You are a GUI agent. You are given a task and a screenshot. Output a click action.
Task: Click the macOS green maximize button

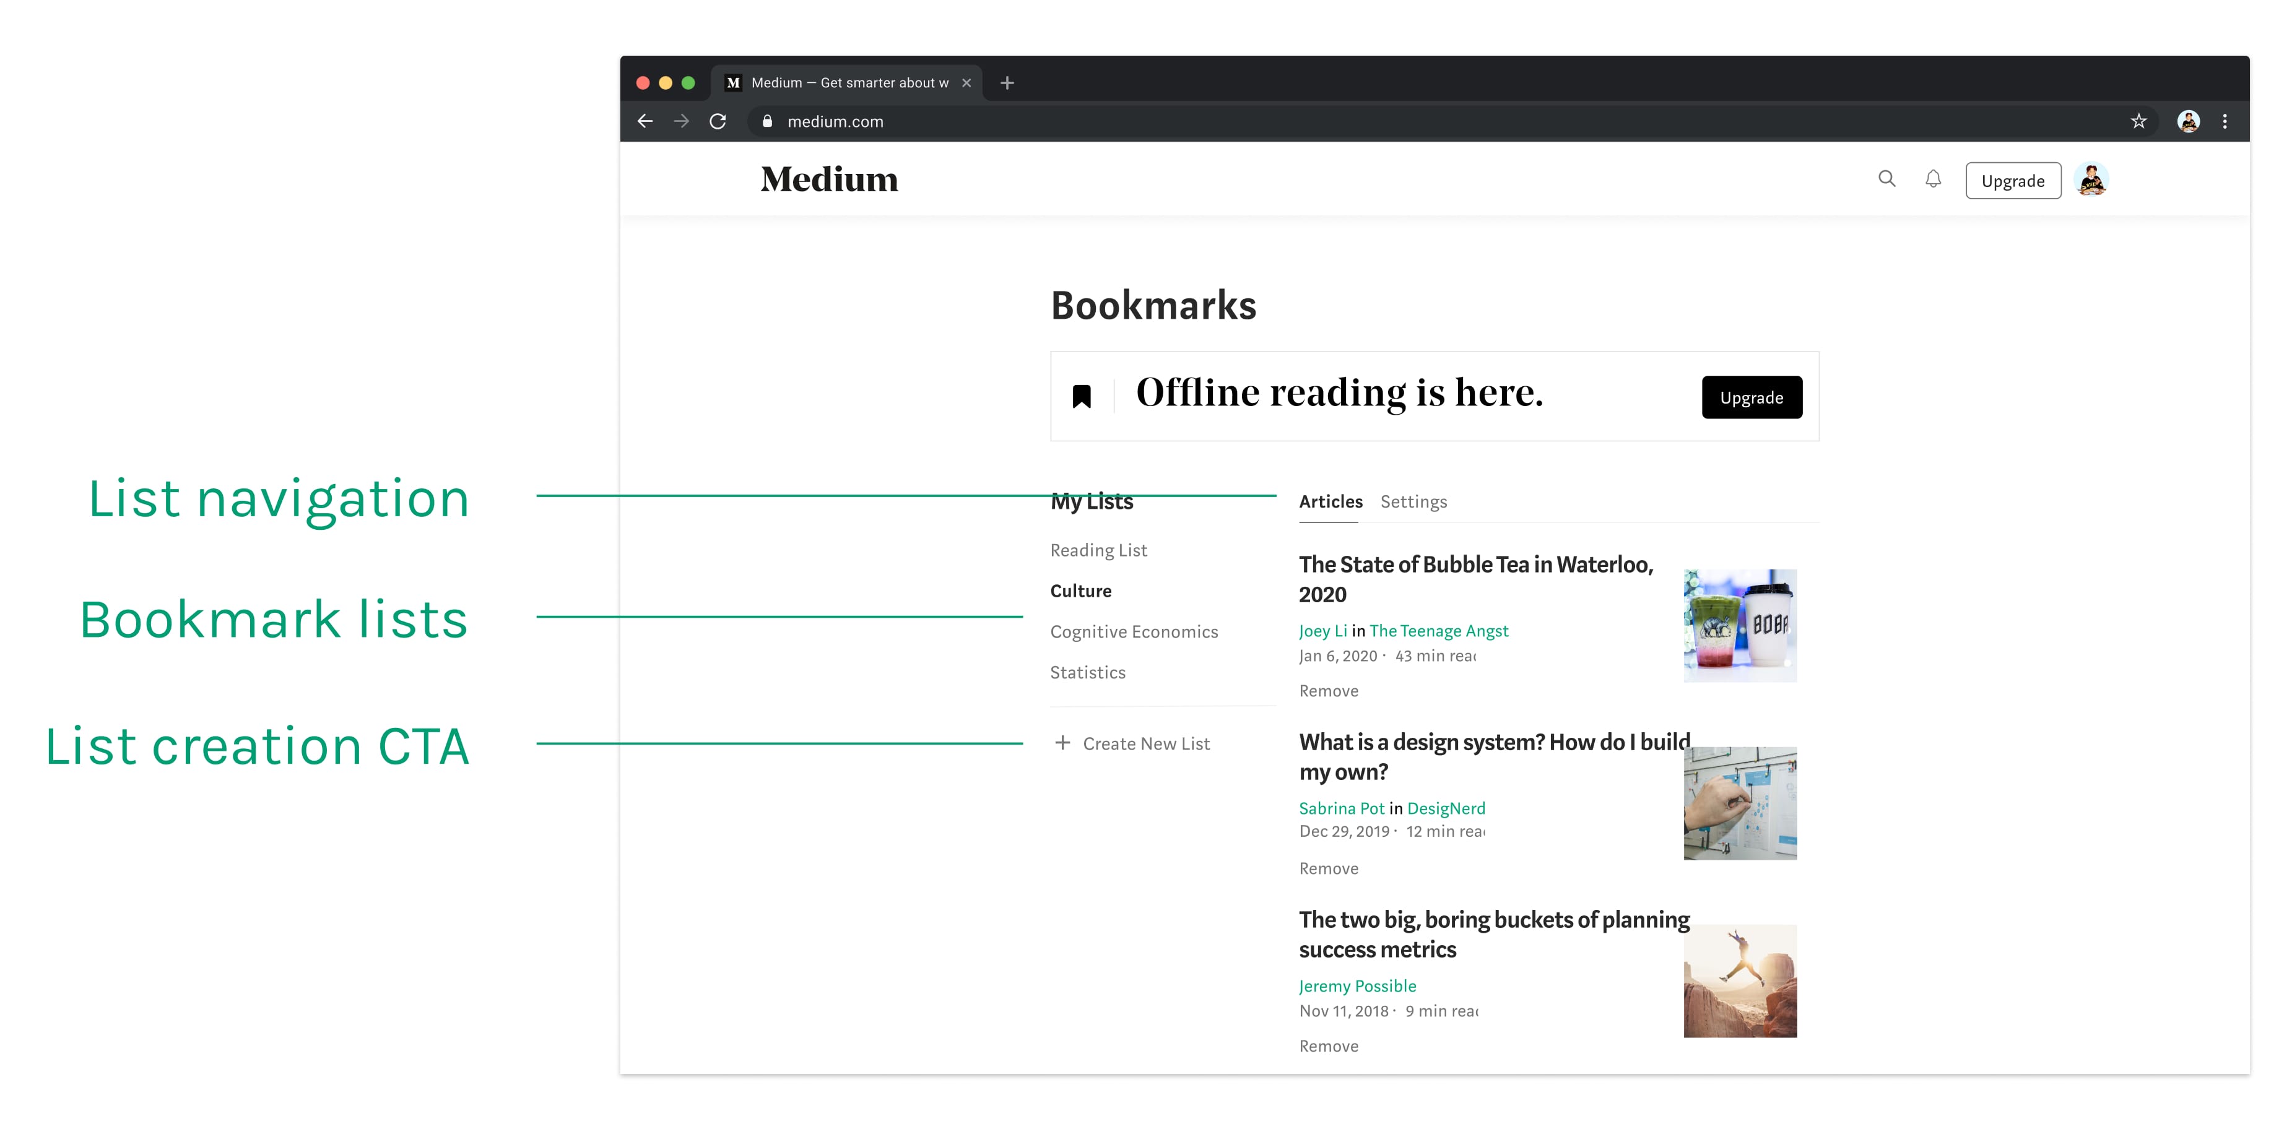[x=688, y=83]
